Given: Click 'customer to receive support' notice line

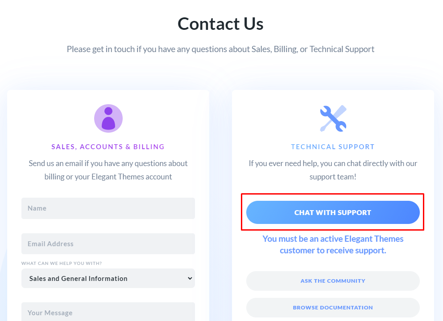Looking at the screenshot, I should (333, 251).
